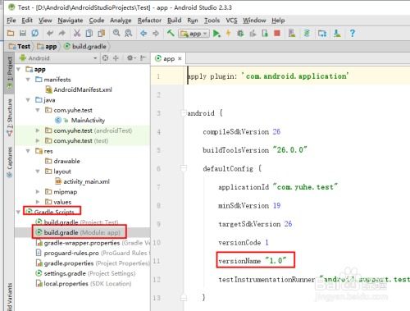Viewport: 410px width, 311px height.
Task: Click the Instant Run lightning icon
Action: click(228, 34)
